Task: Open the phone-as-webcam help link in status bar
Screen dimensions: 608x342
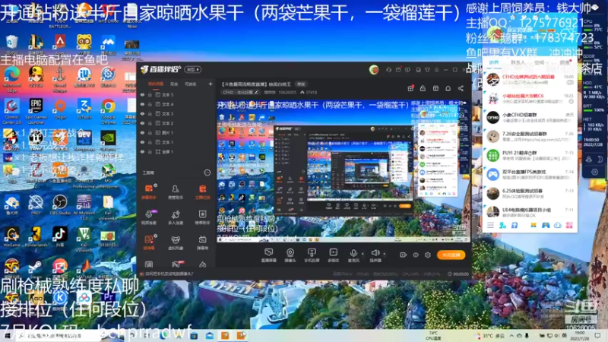Action: [169, 274]
